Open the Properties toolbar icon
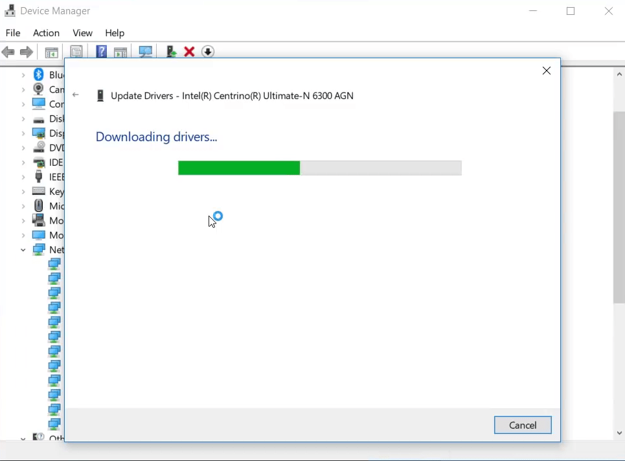625x461 pixels. coord(76,52)
